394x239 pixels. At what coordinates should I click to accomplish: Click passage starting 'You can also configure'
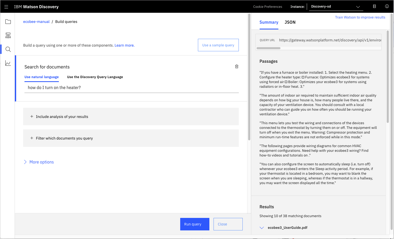316,173
